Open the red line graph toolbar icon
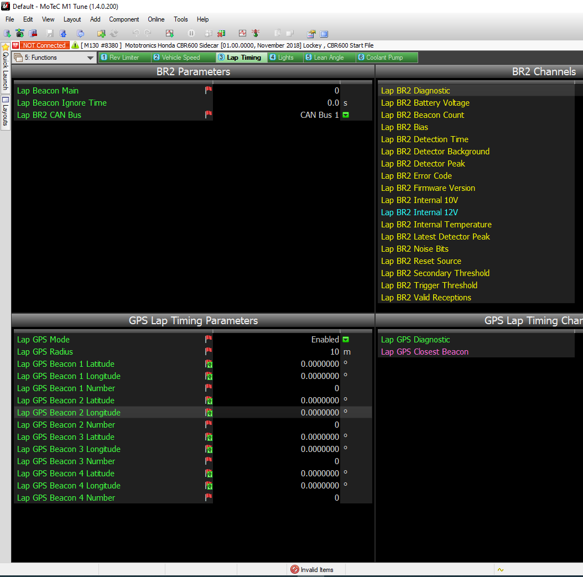Screen dimensions: 583x577 (242, 33)
